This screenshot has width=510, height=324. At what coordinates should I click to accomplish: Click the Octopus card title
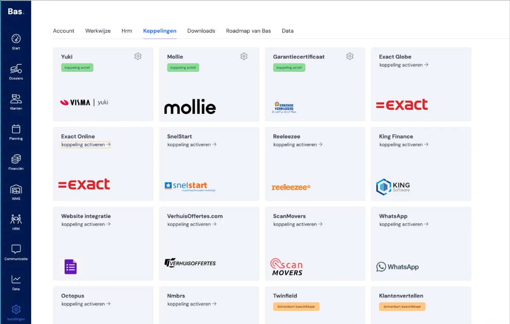click(73, 296)
